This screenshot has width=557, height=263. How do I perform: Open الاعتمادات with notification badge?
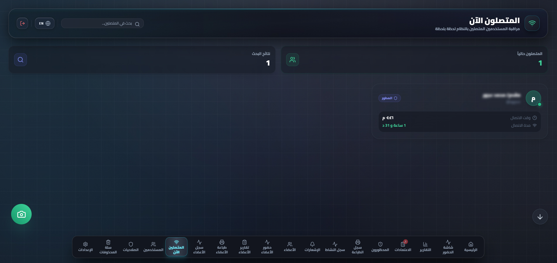(403, 247)
